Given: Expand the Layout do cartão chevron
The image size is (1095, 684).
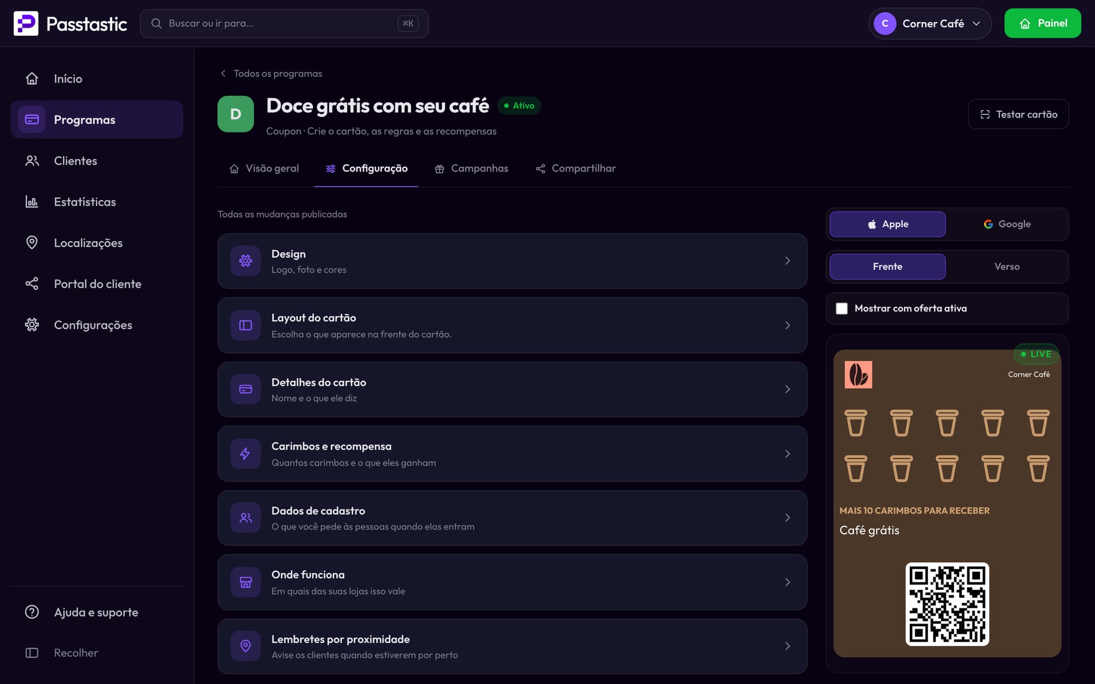Looking at the screenshot, I should tap(788, 325).
